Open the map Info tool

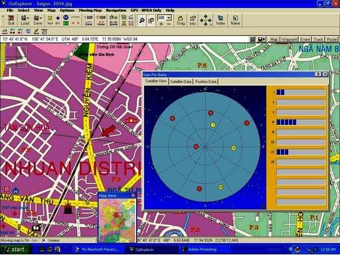pyautogui.click(x=193, y=20)
